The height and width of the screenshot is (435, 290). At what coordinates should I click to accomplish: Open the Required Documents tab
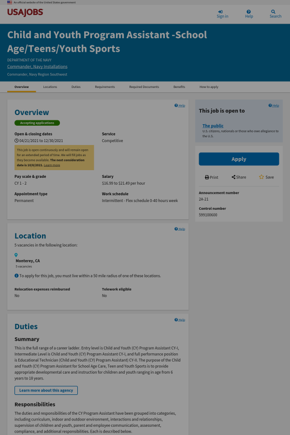tap(144, 87)
